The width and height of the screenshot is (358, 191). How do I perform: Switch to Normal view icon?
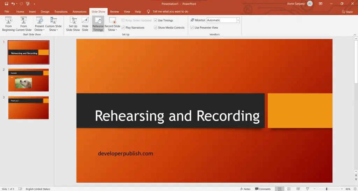279,189
